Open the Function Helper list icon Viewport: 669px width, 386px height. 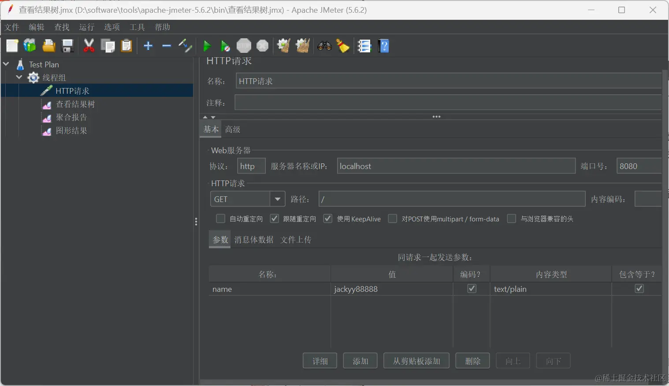coord(364,46)
